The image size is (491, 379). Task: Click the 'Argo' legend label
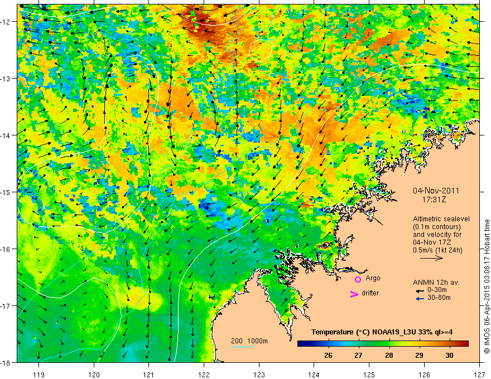(373, 278)
